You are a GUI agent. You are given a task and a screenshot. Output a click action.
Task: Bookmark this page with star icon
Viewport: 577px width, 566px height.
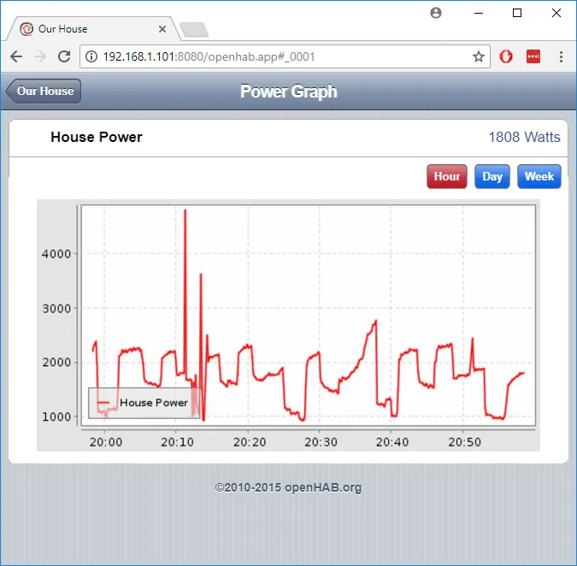[479, 56]
